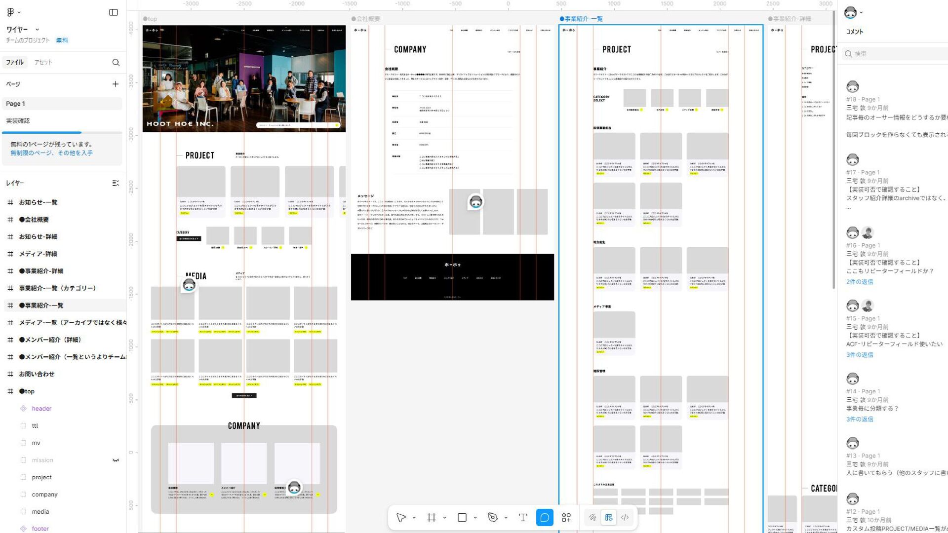948x533 pixels.
Task: Open 3件の返信 on comment #15
Action: [x=860, y=355]
